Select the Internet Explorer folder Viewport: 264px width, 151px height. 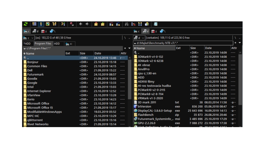tap(75, 91)
